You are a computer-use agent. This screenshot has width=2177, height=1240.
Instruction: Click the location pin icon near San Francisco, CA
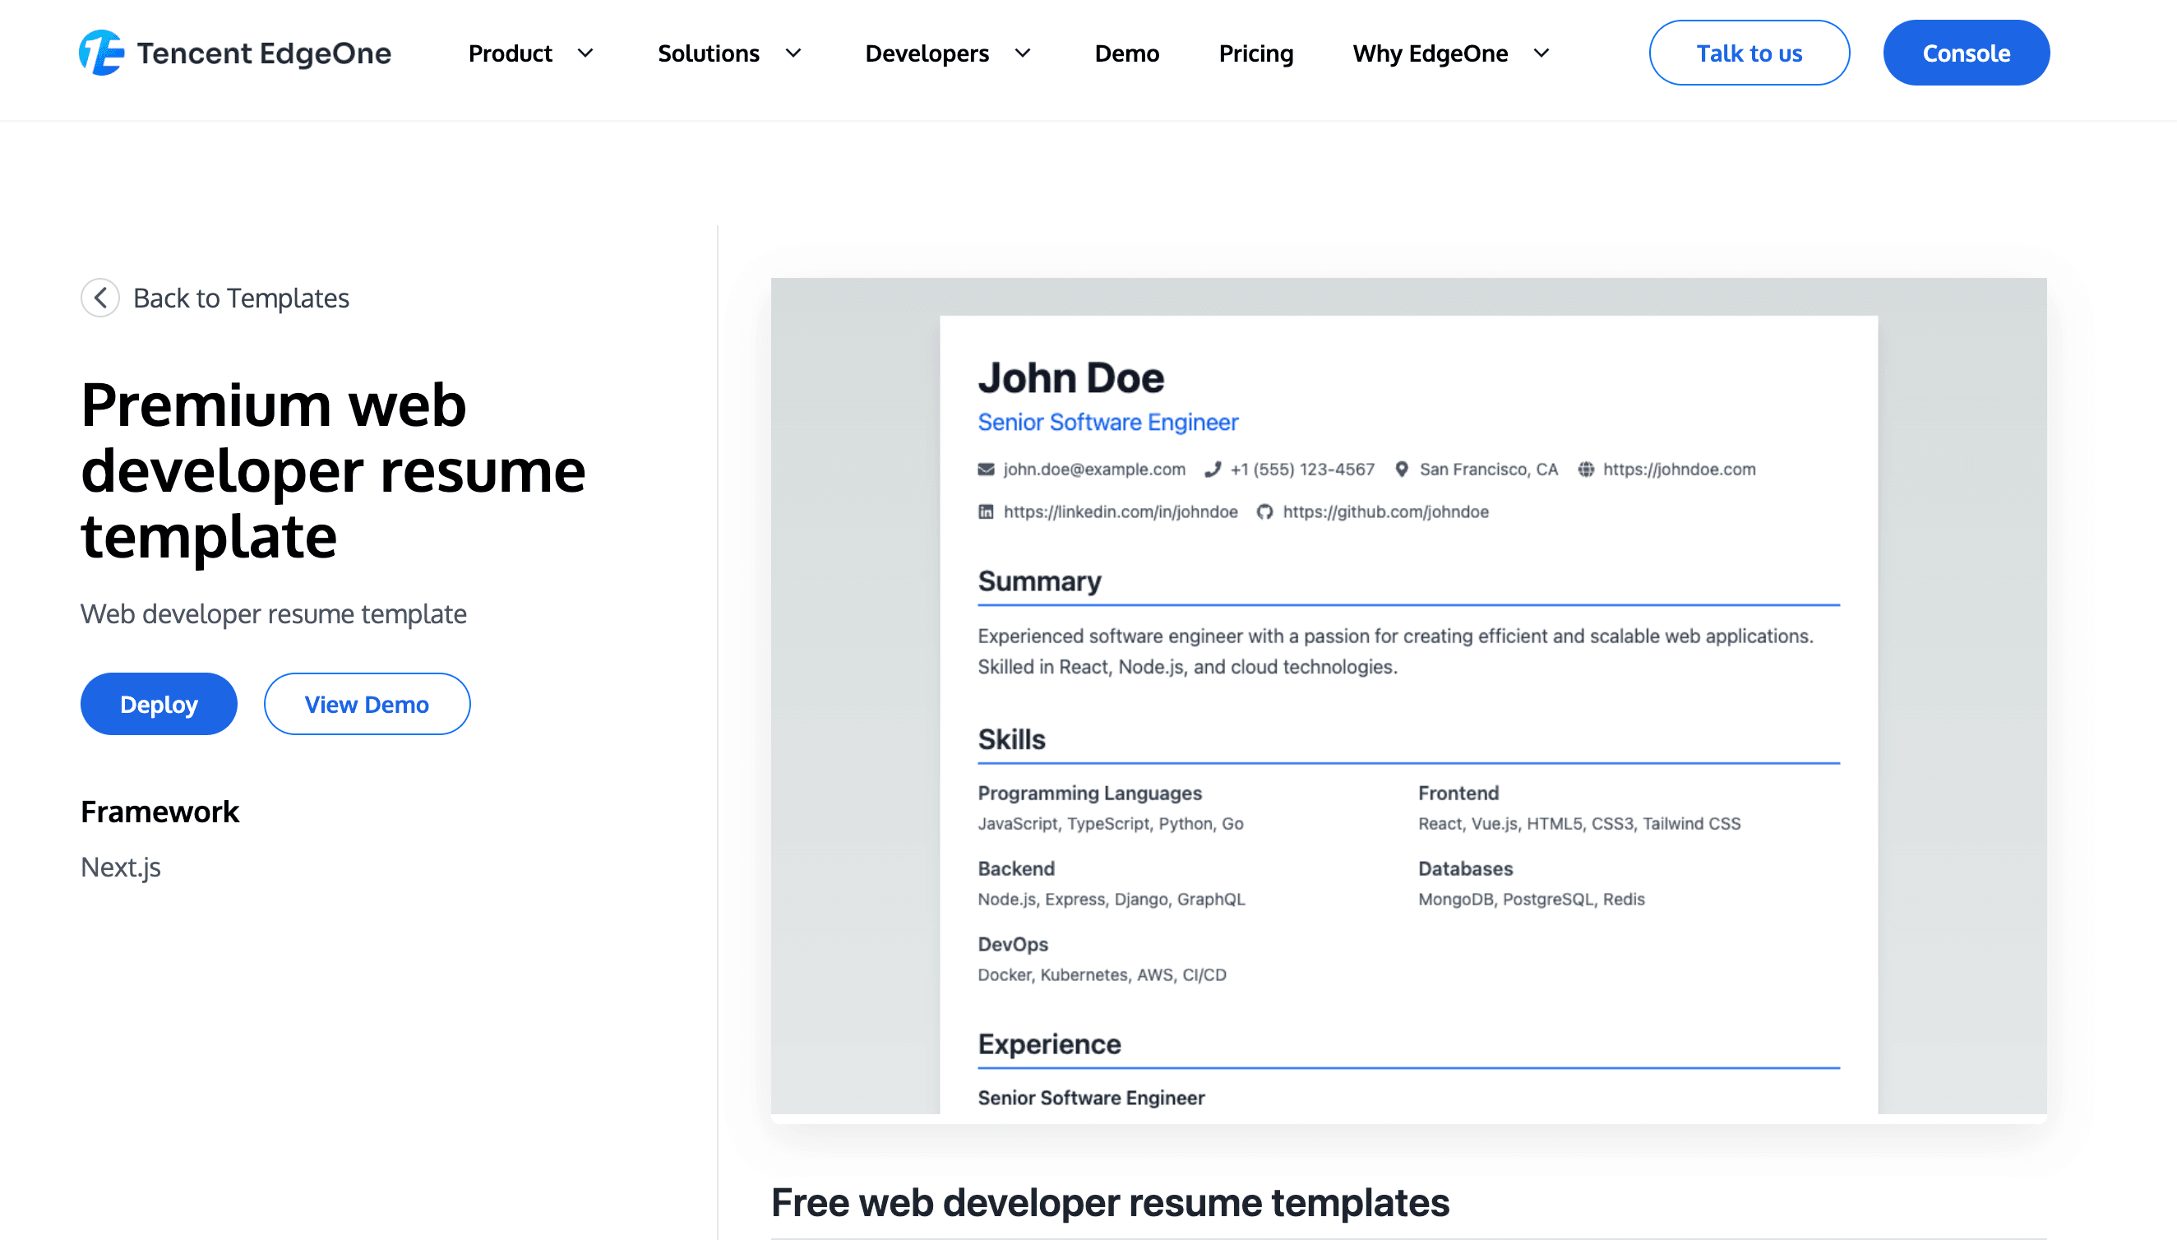(x=1402, y=470)
